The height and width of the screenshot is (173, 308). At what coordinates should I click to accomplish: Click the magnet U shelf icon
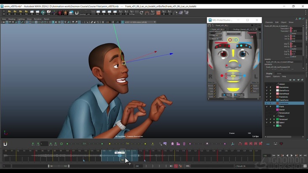(77, 13)
